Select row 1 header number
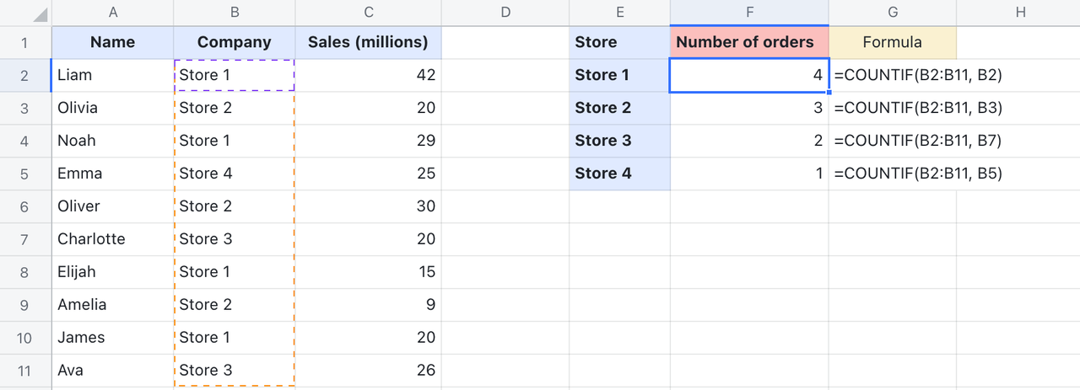Image resolution: width=1080 pixels, height=390 pixels. pyautogui.click(x=24, y=42)
